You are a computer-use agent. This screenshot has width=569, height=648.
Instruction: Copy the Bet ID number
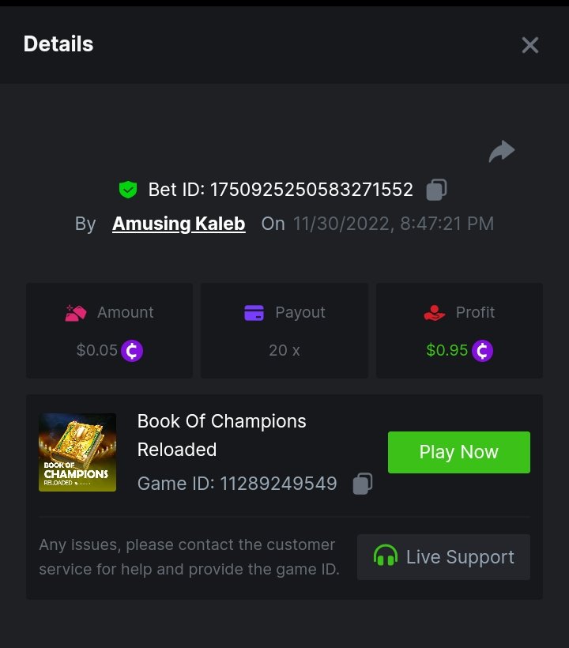point(436,190)
